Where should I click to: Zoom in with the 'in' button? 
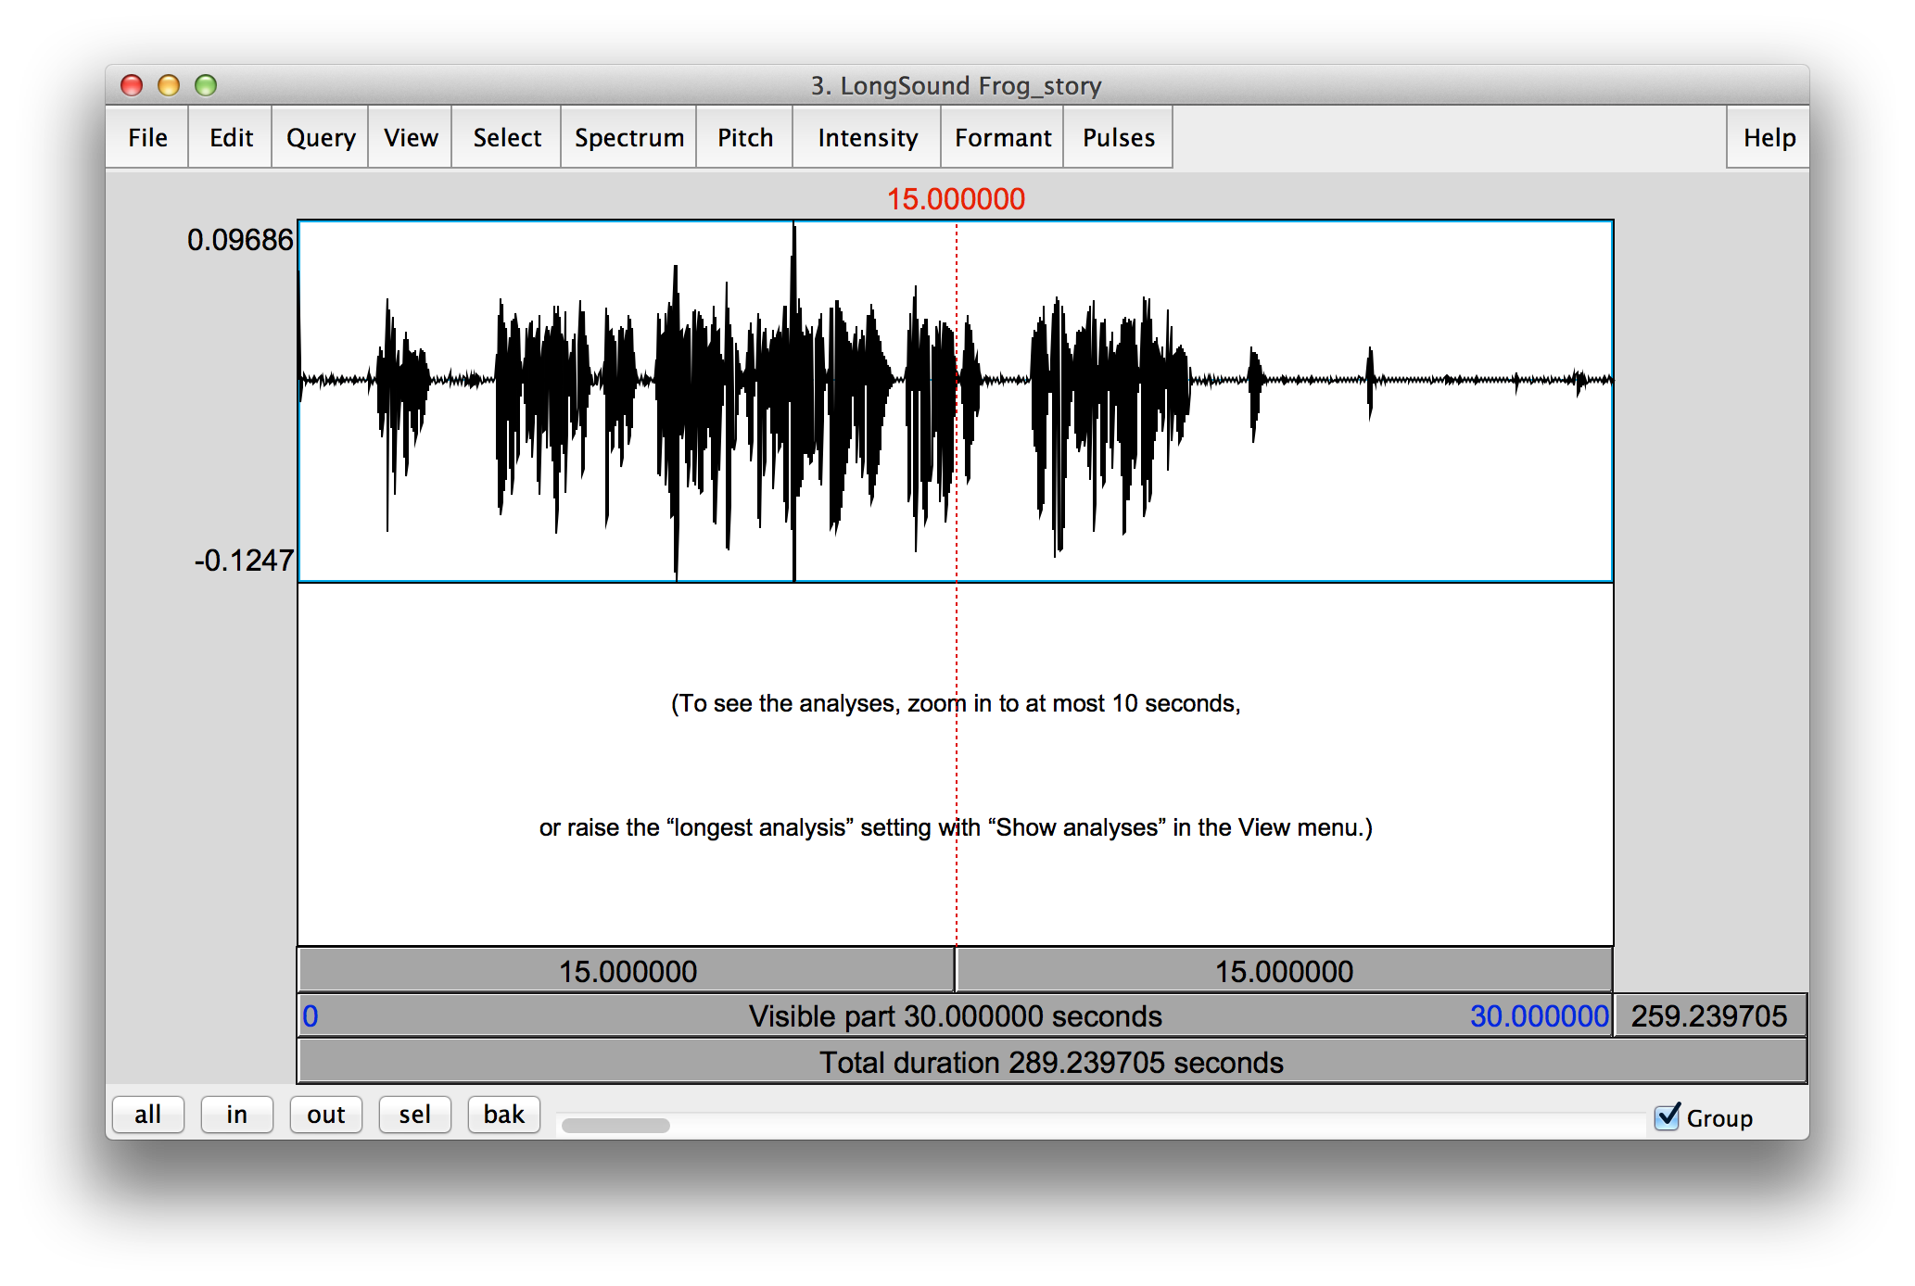pyautogui.click(x=237, y=1114)
